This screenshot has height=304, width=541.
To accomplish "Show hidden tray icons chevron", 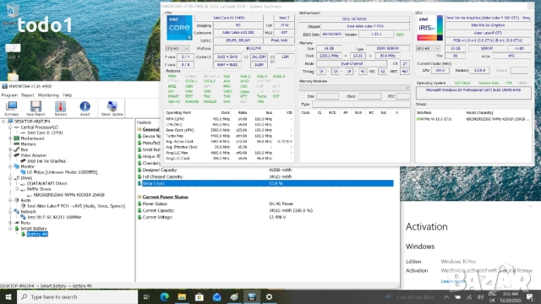I will click(x=446, y=297).
